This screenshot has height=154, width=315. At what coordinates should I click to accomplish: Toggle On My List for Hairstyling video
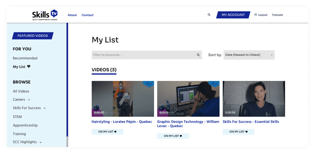tap(107, 132)
